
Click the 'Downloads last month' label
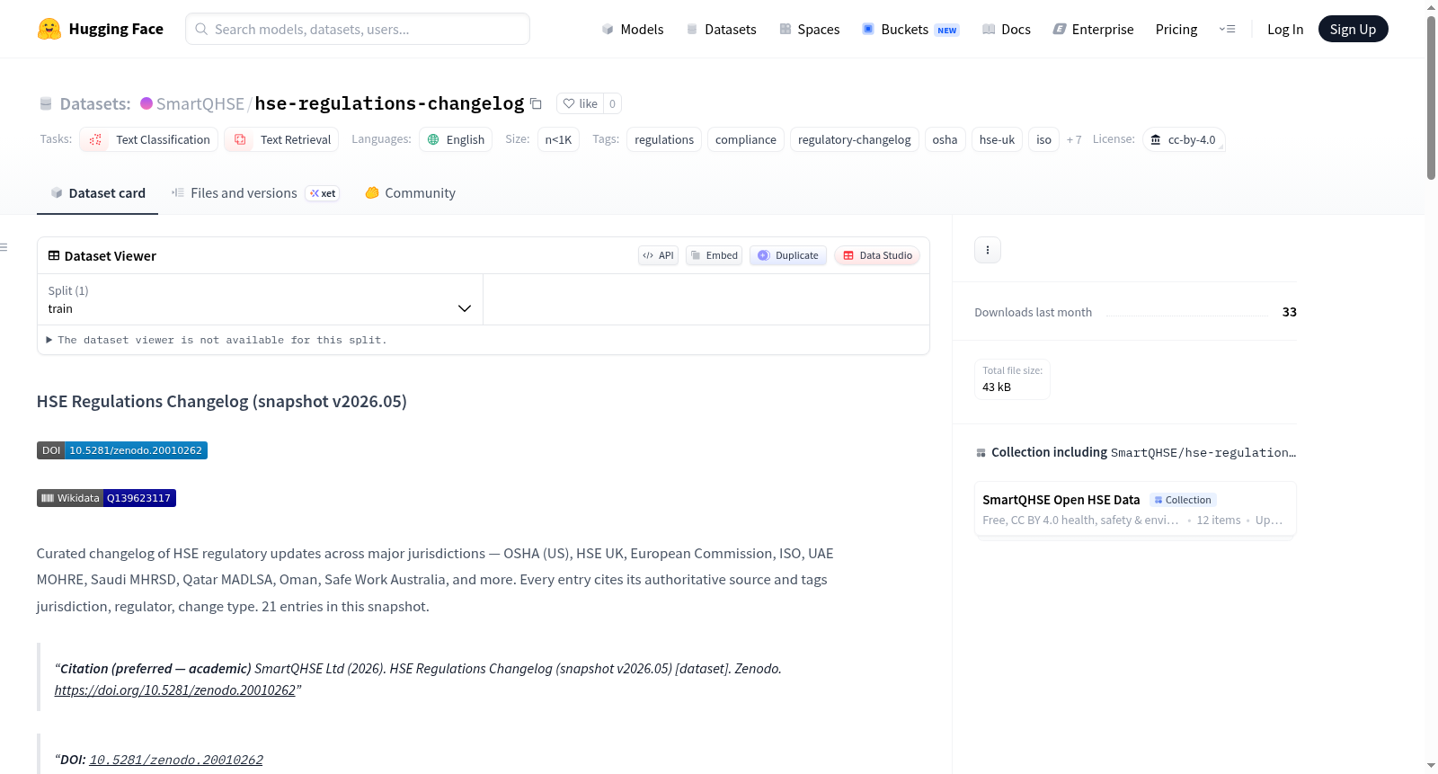(x=1033, y=312)
